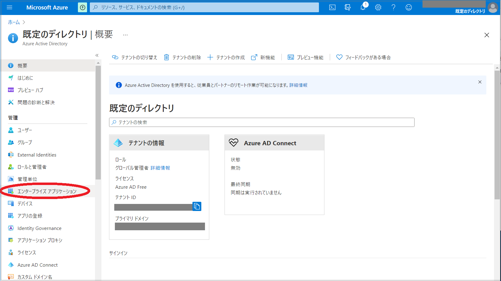Dismiss the Azure AD info banner
This screenshot has height=281, width=501.
(x=480, y=82)
